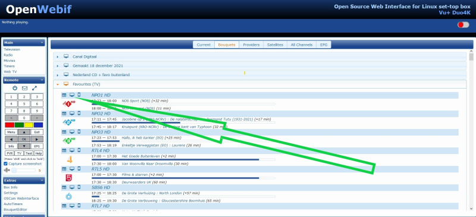The height and width of the screenshot is (217, 476).
Task: Click the yellow remote color button
Action: 29,125
